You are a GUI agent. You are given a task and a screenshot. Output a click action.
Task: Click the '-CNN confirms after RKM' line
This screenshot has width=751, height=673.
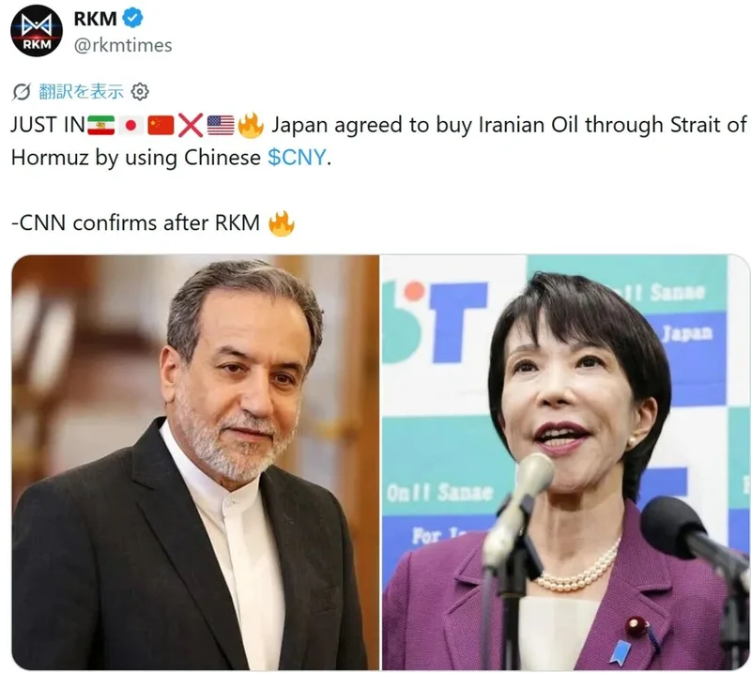tap(135, 223)
